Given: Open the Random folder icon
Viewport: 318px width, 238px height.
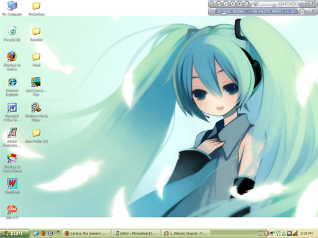Looking at the screenshot, I should click(x=36, y=33).
